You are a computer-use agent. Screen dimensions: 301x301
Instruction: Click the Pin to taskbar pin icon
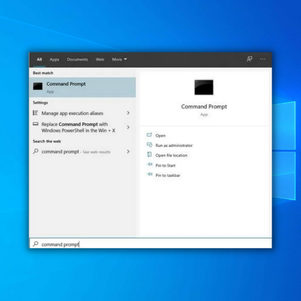[150, 174]
